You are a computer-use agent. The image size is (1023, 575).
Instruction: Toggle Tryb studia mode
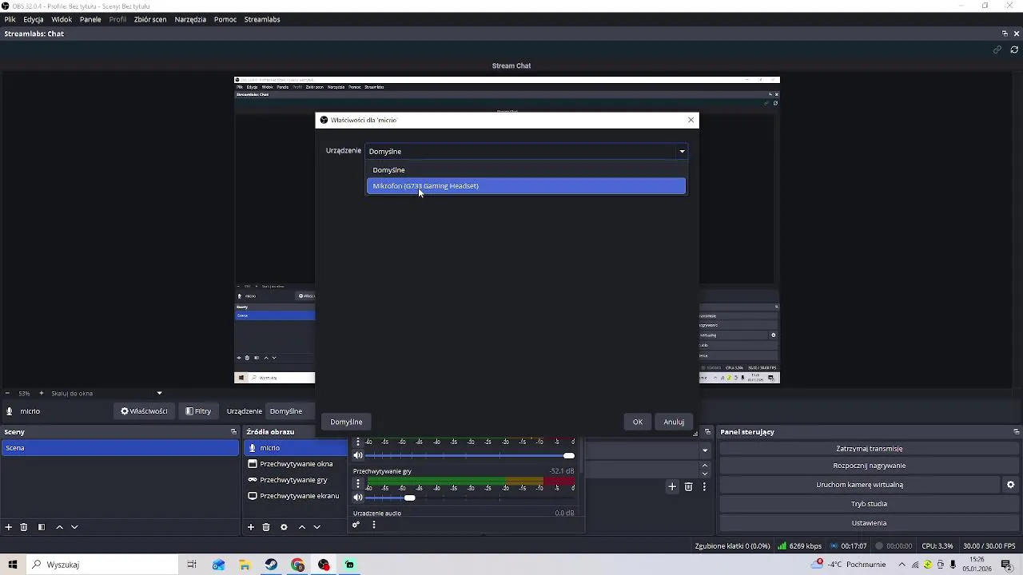(x=870, y=504)
